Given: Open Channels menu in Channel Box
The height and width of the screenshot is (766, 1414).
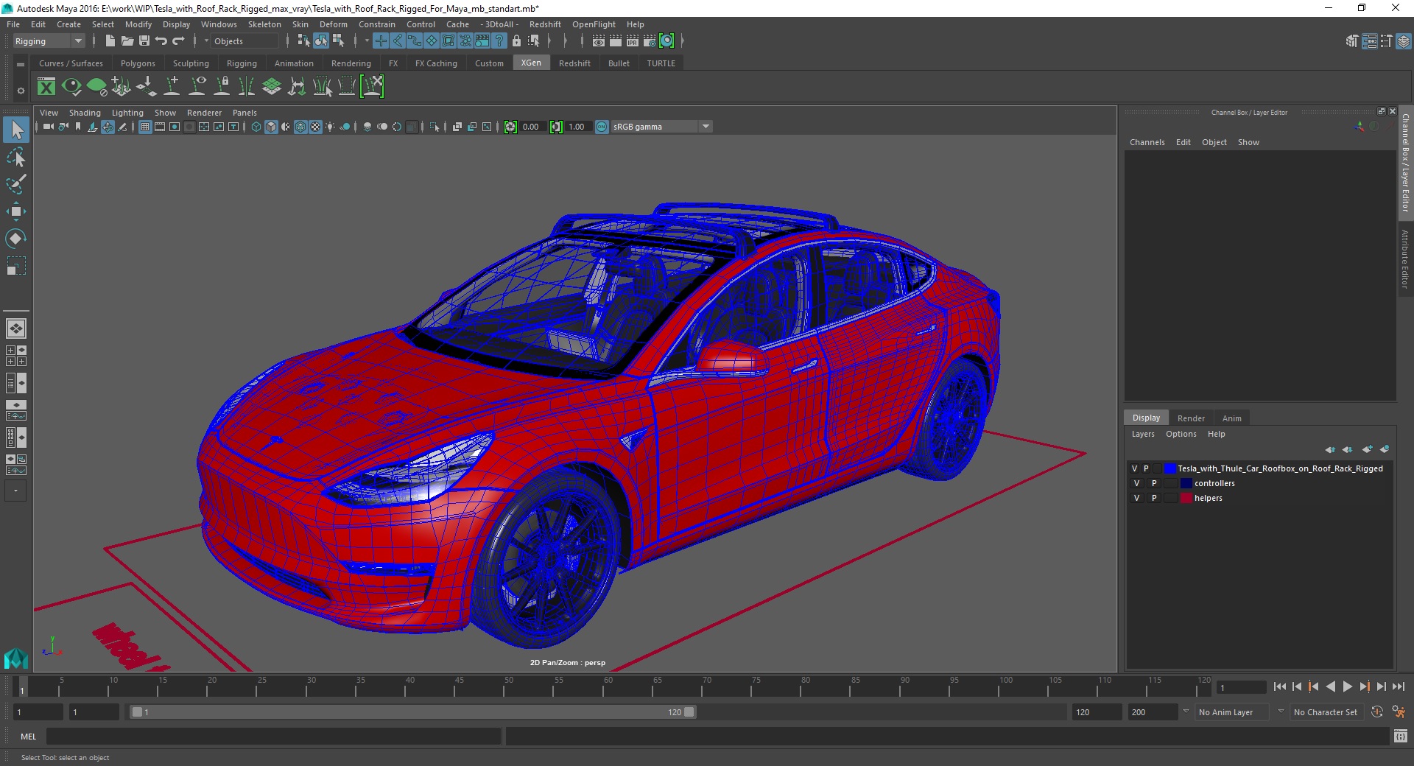Looking at the screenshot, I should (x=1147, y=143).
